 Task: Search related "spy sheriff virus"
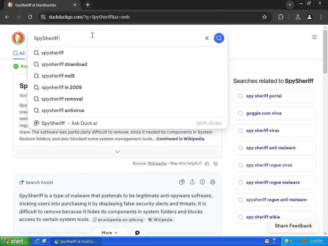tap(274, 131)
